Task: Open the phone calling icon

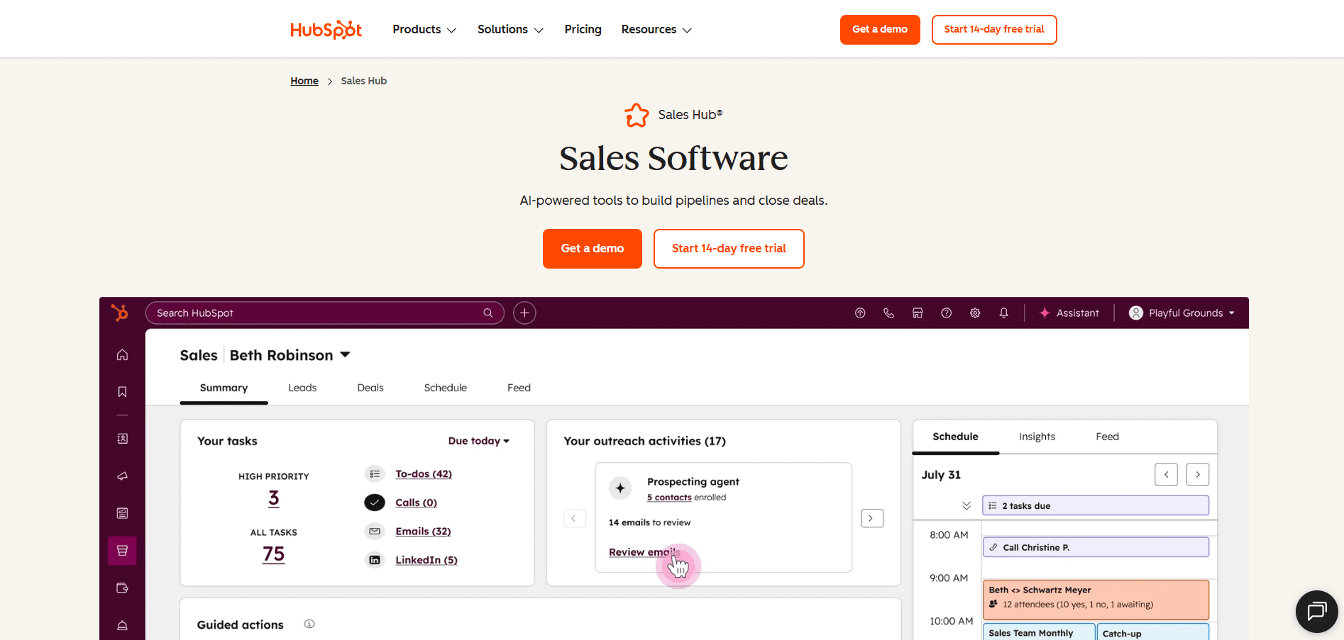Action: (888, 313)
